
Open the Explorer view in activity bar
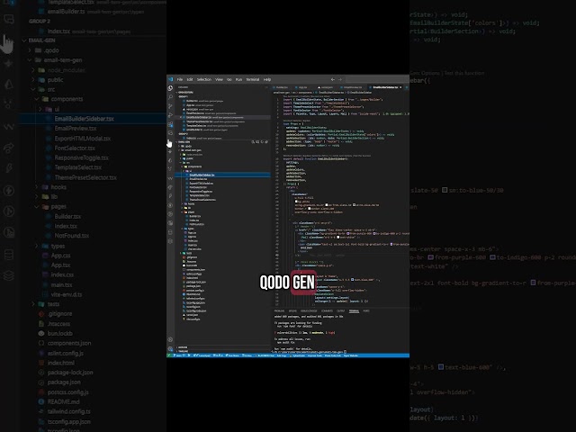point(170,88)
